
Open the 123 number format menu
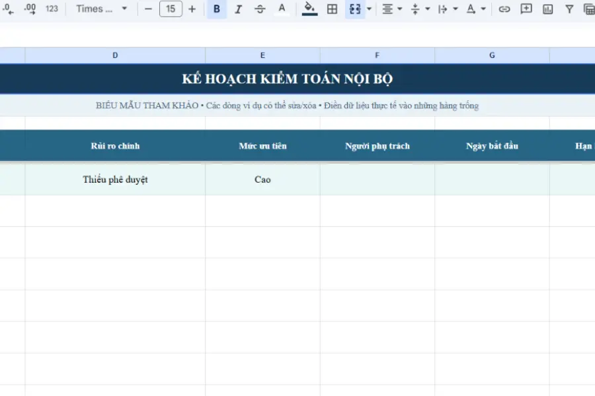tap(52, 9)
